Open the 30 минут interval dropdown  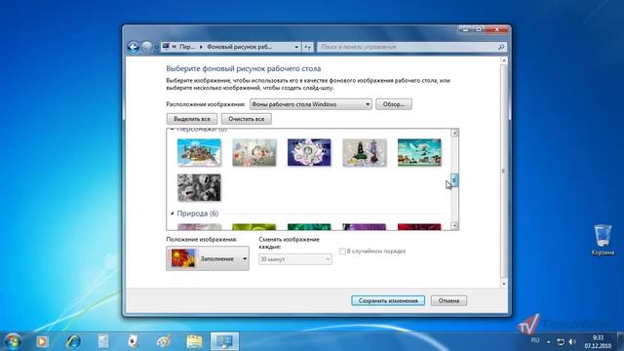(x=295, y=259)
